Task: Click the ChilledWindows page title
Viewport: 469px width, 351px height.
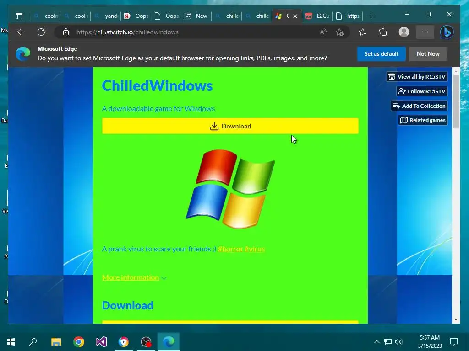Action: coord(157,85)
